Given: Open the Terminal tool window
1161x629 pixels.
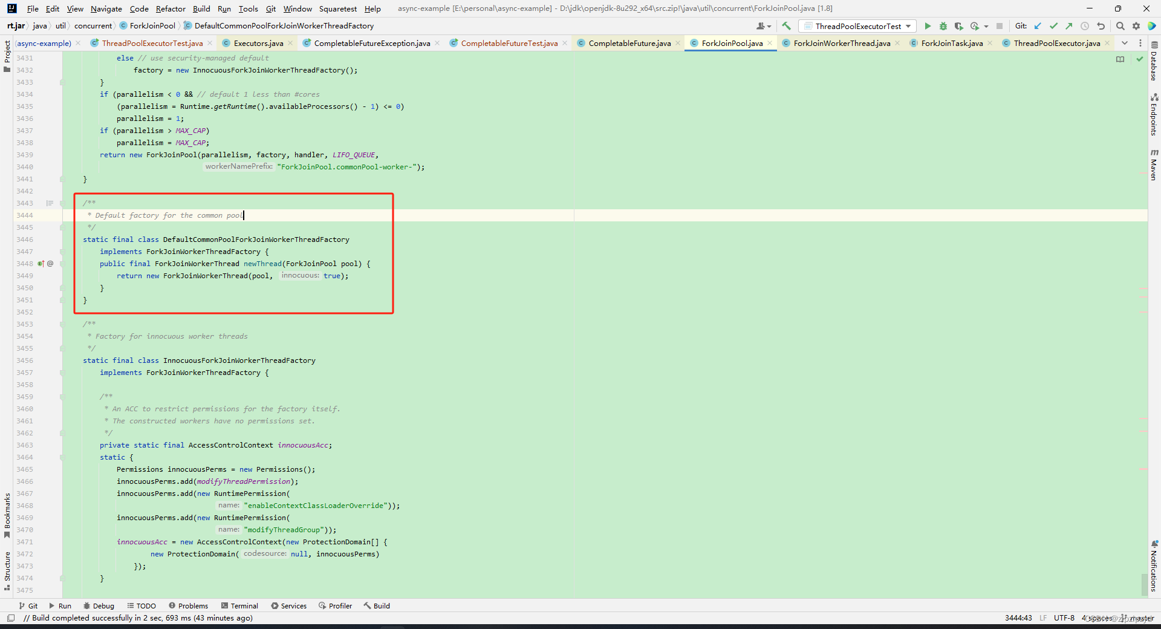Looking at the screenshot, I should point(239,605).
